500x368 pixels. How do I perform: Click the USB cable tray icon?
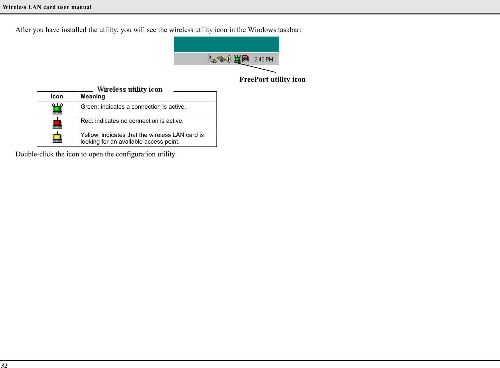tap(213, 59)
